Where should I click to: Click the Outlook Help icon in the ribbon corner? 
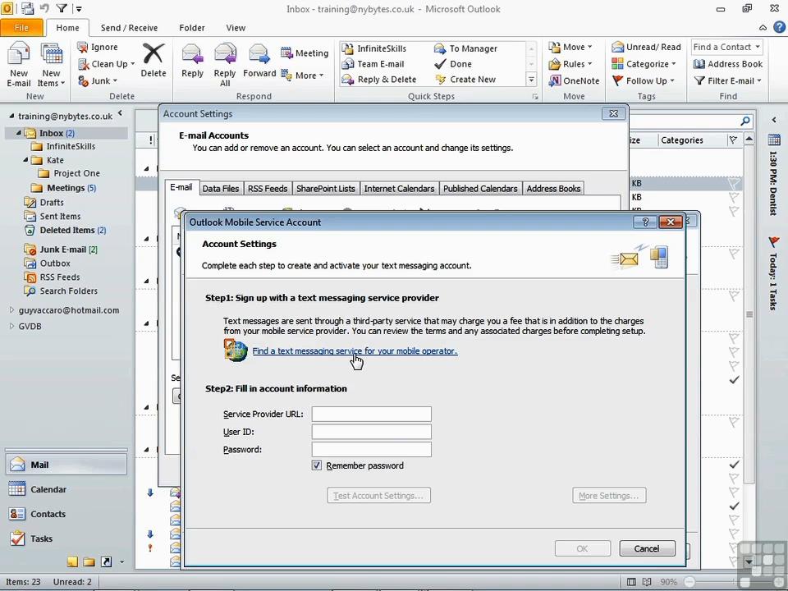[778, 28]
